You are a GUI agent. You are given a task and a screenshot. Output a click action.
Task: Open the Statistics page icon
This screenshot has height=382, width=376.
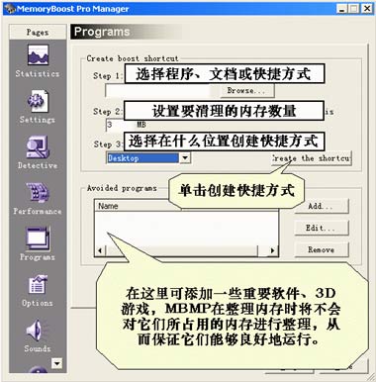38,55
